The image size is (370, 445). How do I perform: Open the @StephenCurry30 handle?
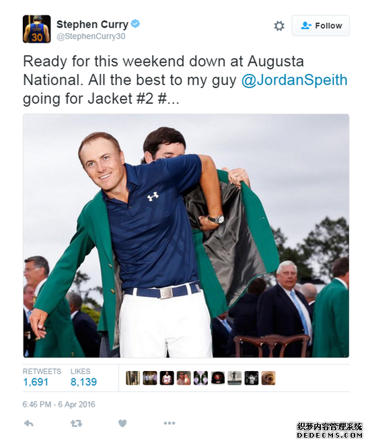91,36
